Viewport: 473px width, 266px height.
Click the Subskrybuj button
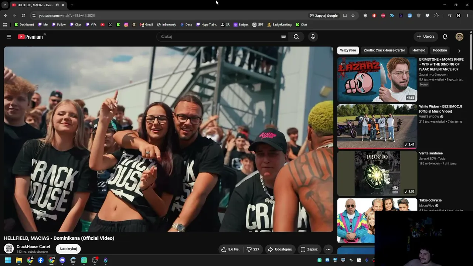click(68, 249)
